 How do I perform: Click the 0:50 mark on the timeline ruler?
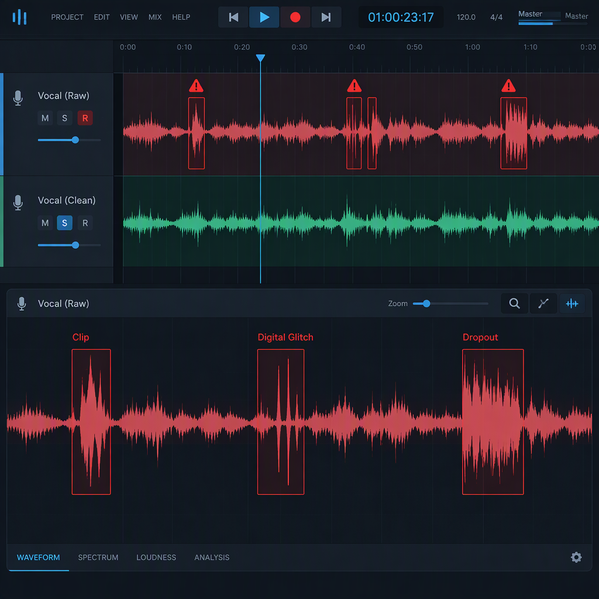pos(415,47)
